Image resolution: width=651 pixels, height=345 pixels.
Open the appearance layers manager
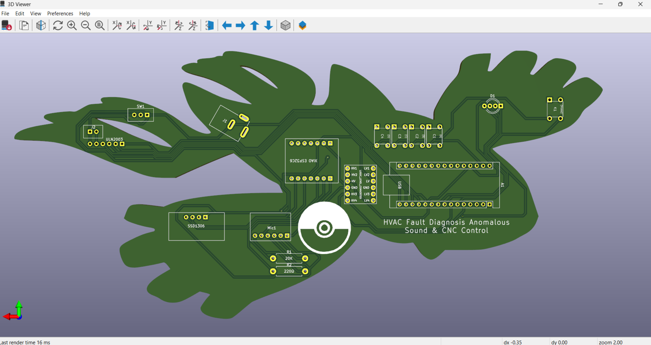coord(302,26)
